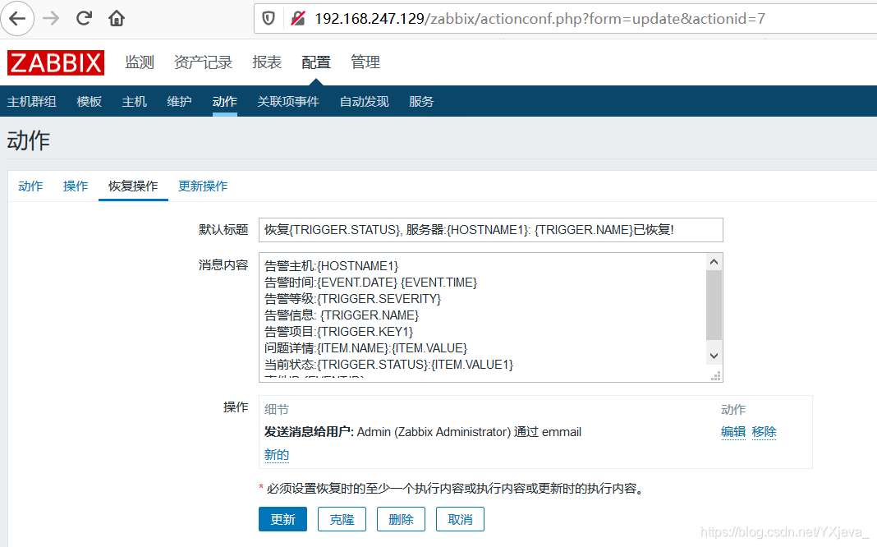Click the tracking protection shield icon

[x=269, y=18]
